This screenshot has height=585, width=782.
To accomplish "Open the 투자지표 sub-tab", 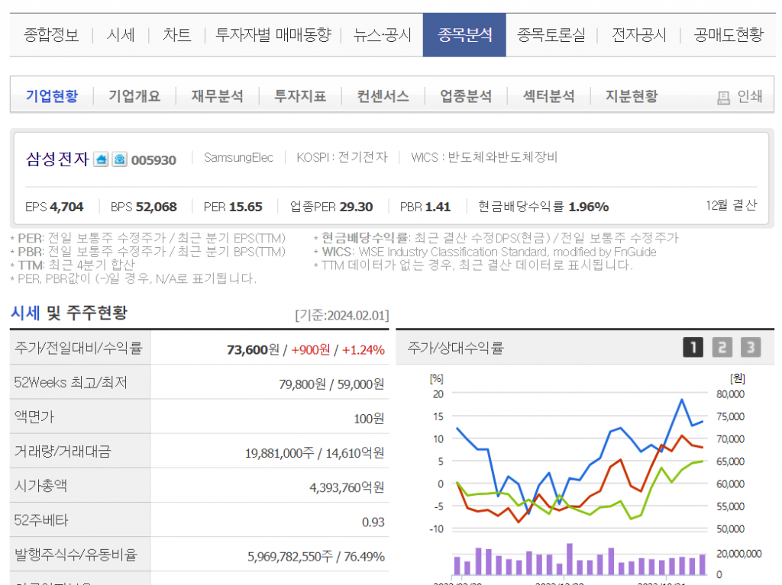I will click(x=300, y=95).
